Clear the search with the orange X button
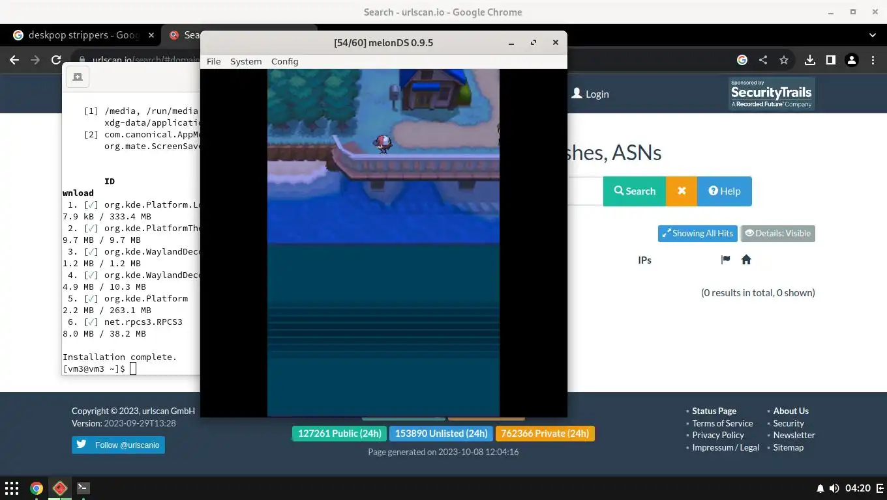Screen dimensions: 887x500 [x=682, y=191]
